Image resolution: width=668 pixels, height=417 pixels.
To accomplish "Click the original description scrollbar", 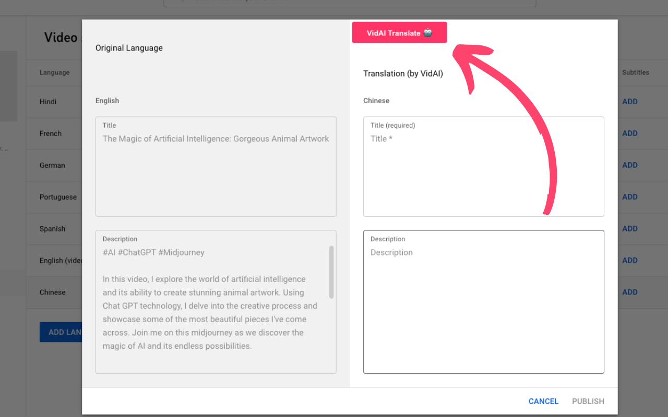I will 331,272.
